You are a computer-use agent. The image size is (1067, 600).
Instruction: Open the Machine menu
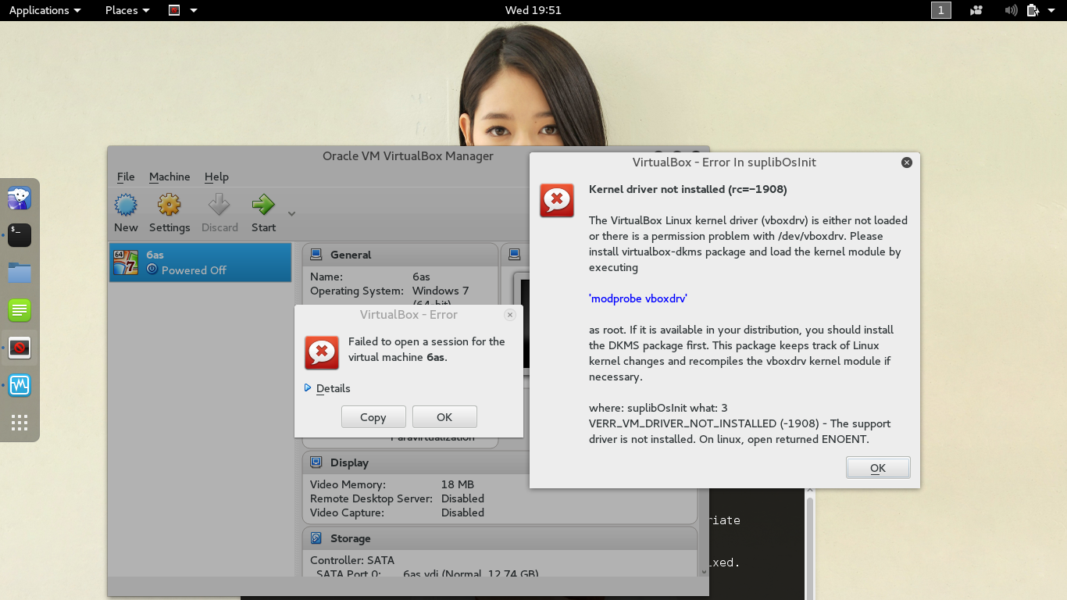click(x=170, y=177)
